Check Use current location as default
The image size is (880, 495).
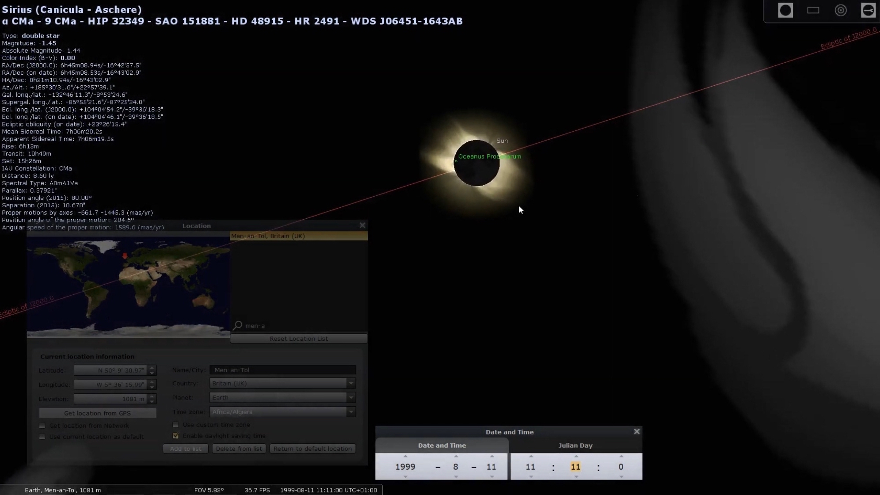pos(42,437)
